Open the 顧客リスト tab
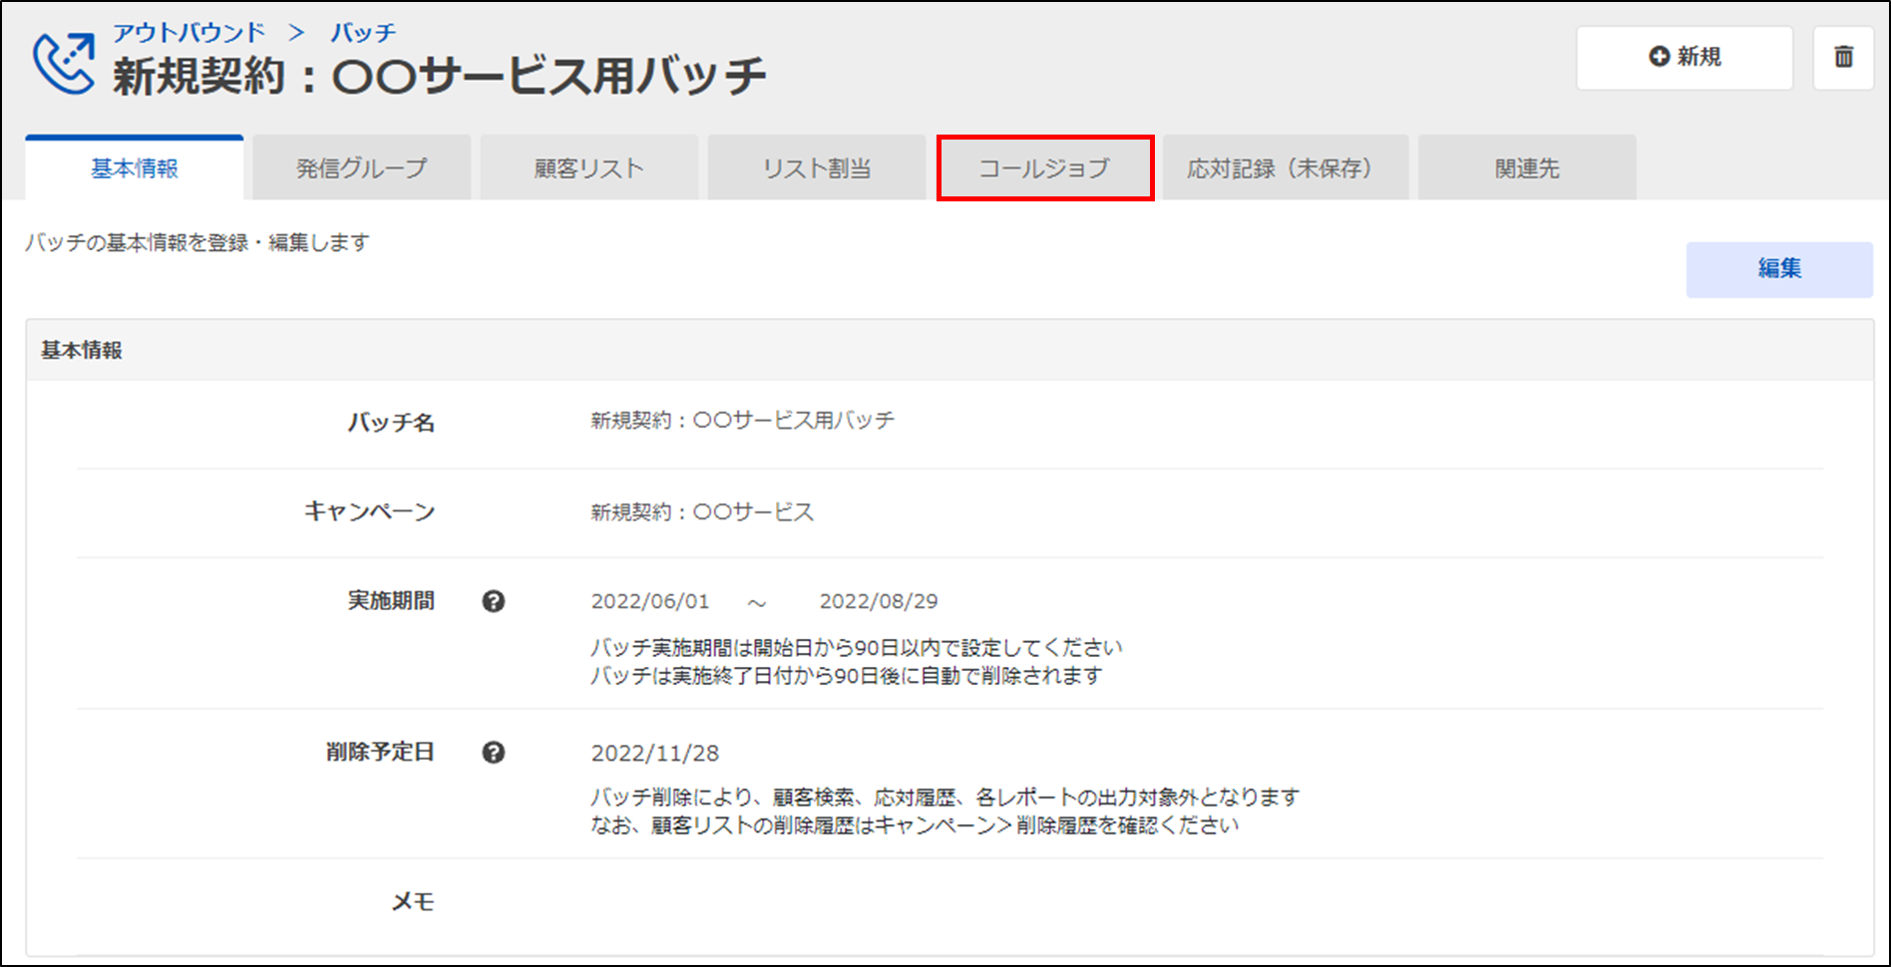 pos(589,168)
